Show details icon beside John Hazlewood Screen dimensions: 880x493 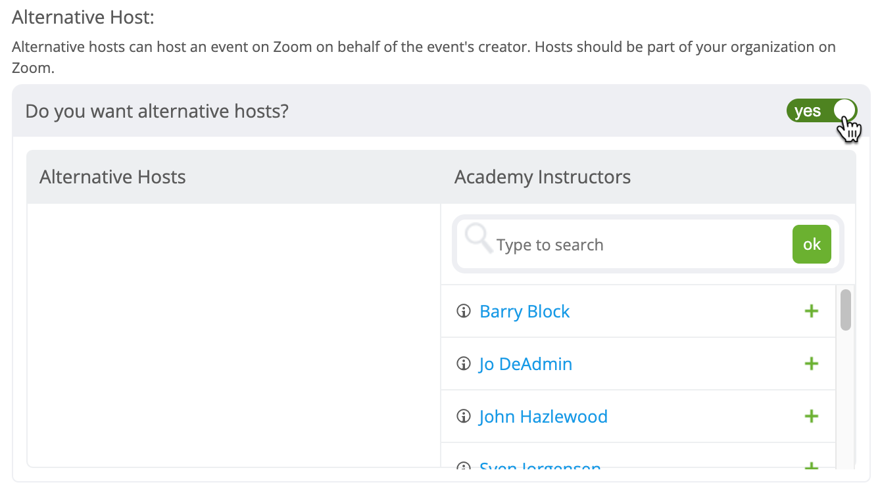click(464, 416)
